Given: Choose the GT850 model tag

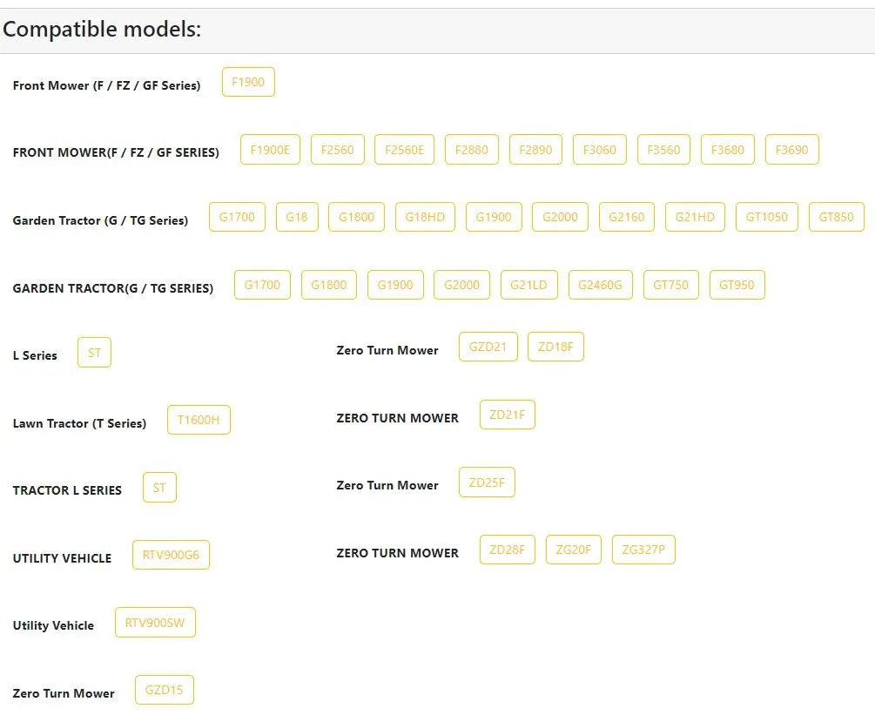Looking at the screenshot, I should click(x=837, y=217).
